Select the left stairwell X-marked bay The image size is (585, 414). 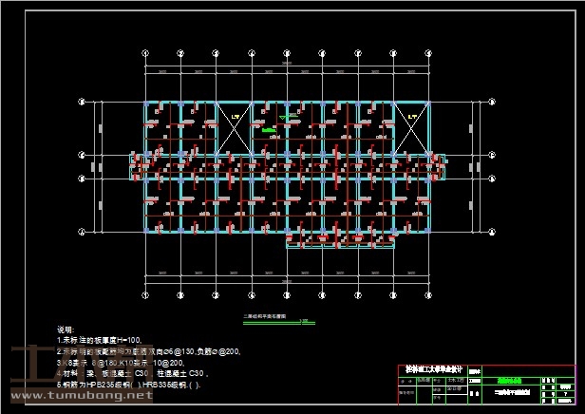(x=235, y=123)
